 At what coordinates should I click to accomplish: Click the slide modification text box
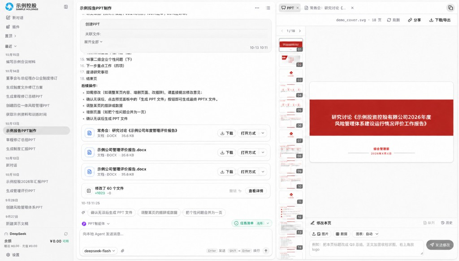click(x=366, y=248)
